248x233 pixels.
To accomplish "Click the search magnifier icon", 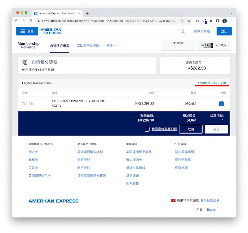I will click(183, 31).
